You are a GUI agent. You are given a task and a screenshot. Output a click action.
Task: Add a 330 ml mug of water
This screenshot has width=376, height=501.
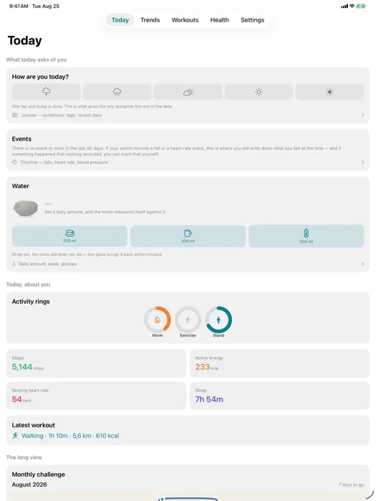click(188, 236)
